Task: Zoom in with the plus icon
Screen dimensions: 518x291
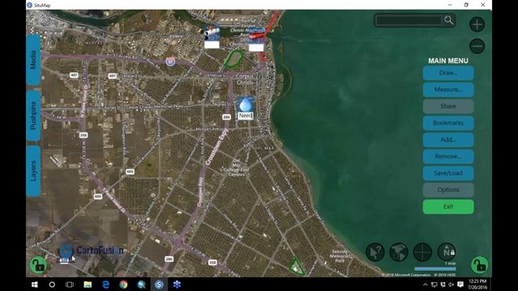Action: point(477,24)
